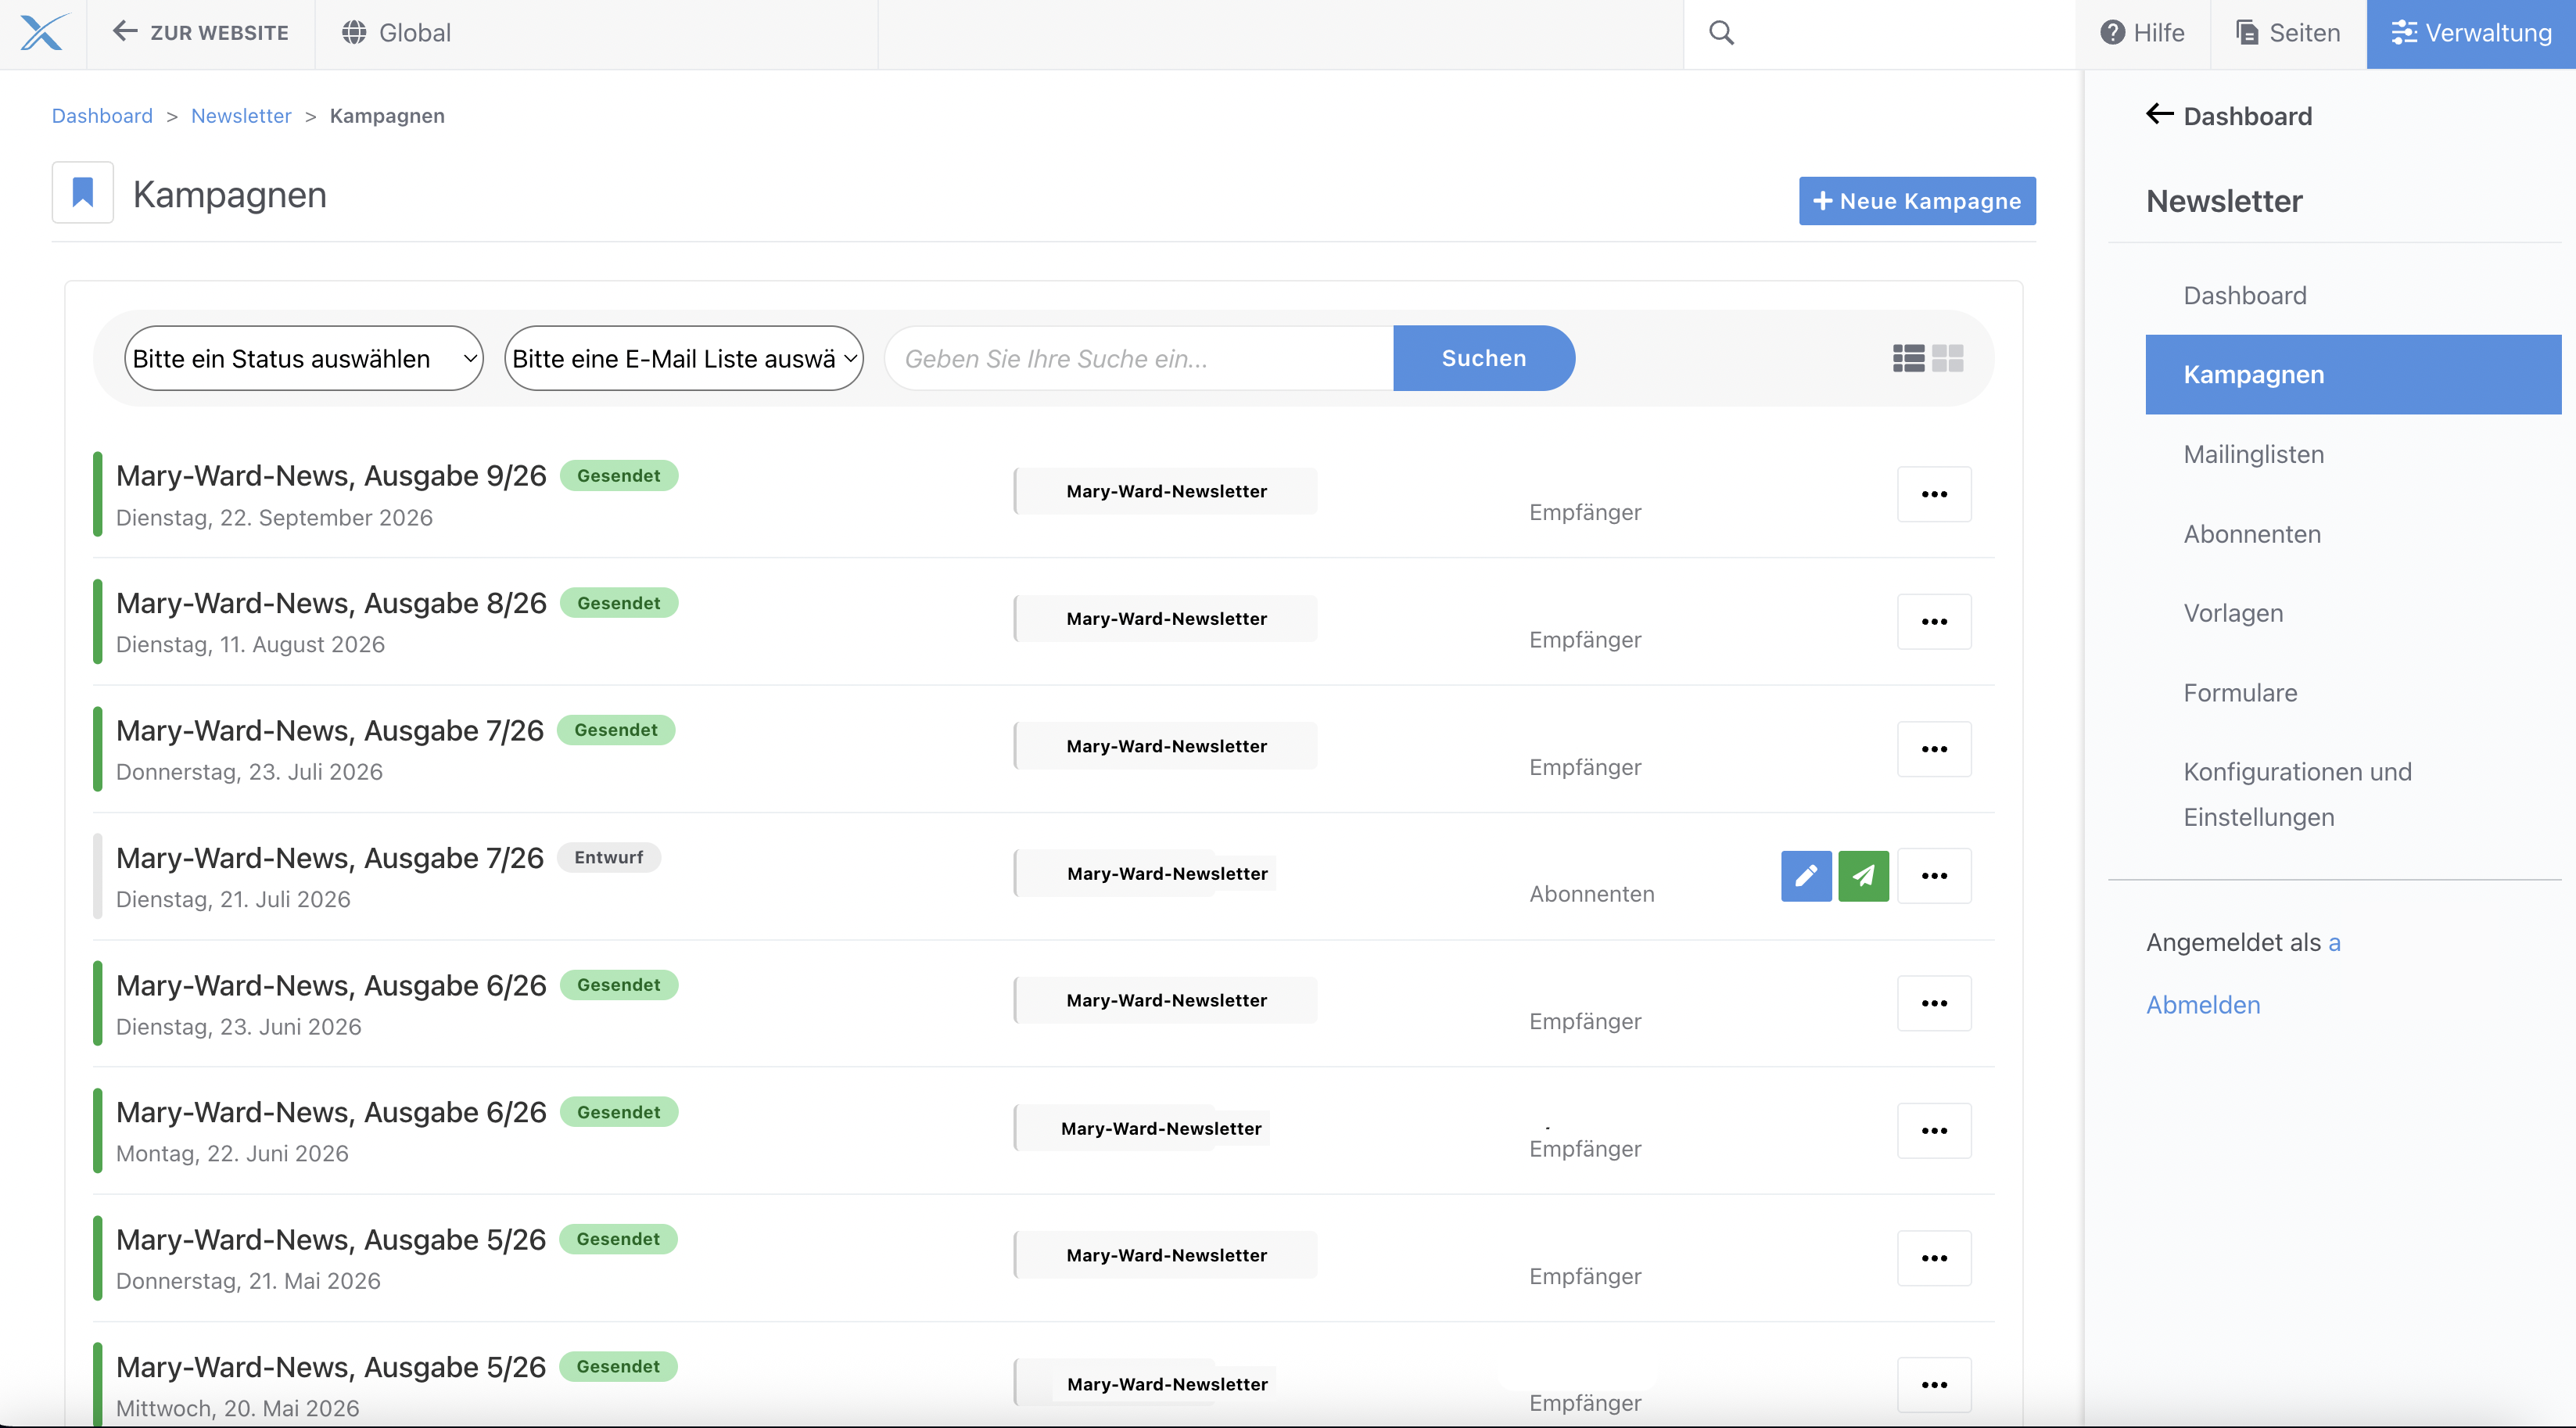
Task: Switch to list view layout icon
Action: pyautogui.click(x=1908, y=358)
